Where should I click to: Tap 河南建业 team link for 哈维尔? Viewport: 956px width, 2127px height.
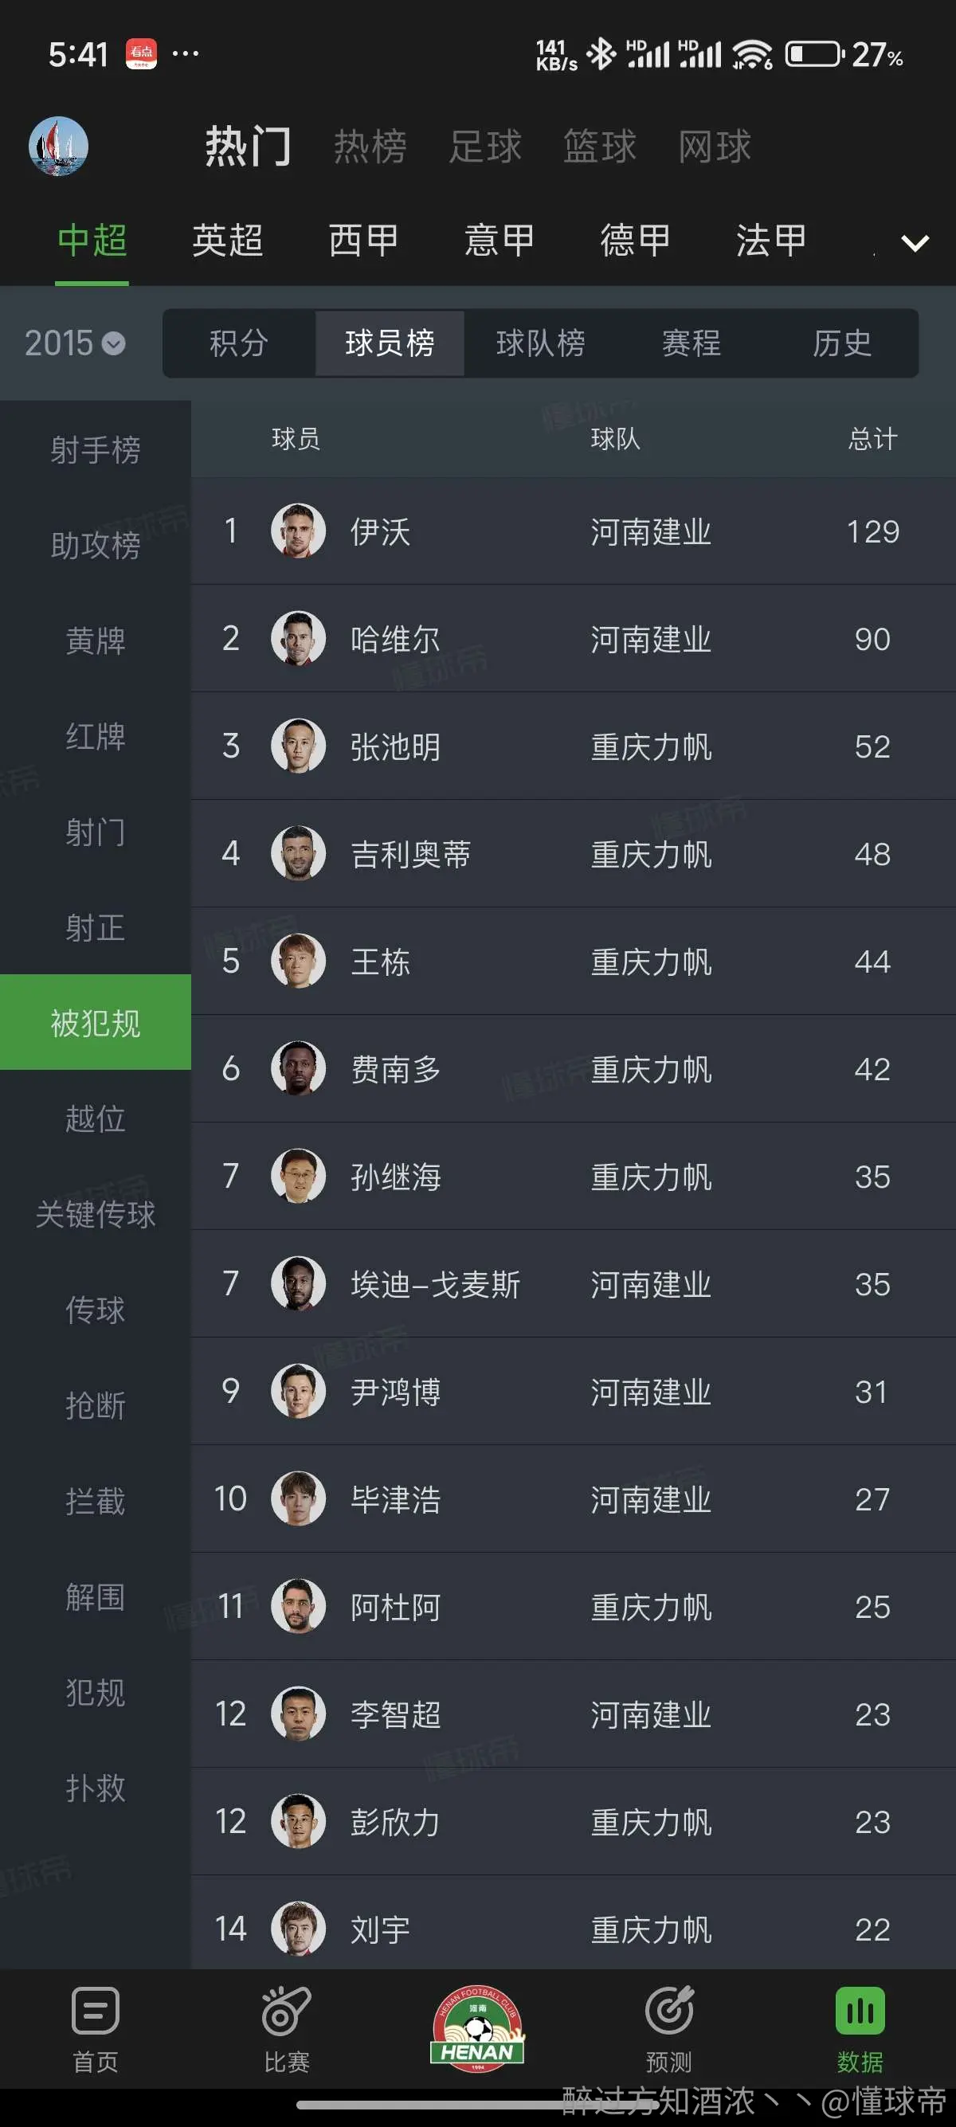tap(651, 639)
